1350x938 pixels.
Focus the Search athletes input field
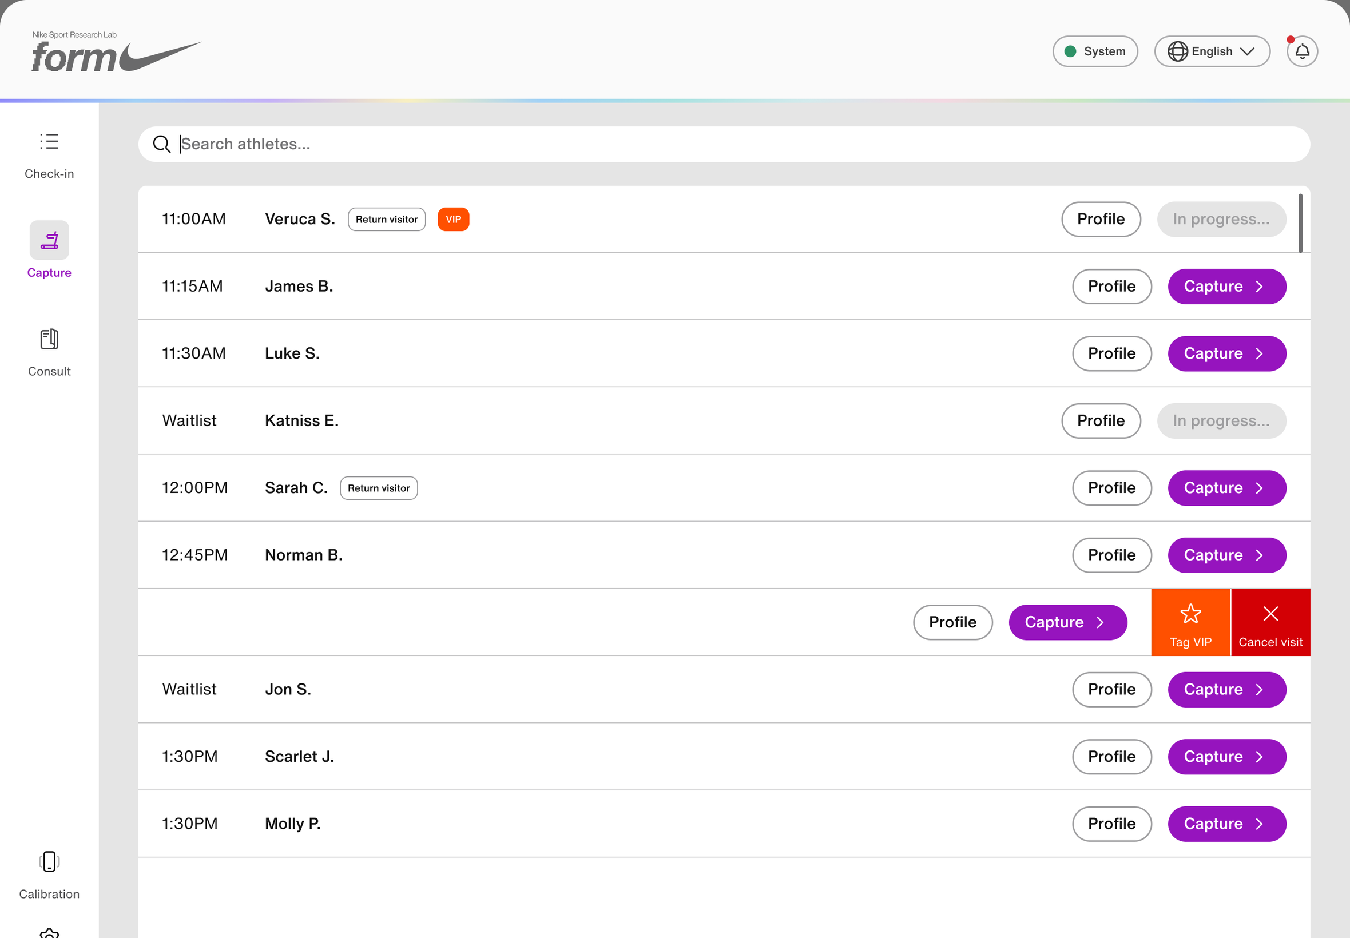(724, 144)
